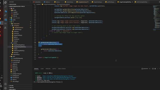Add a new terminal with plus icon
The image size is (160, 90).
pos(149,69)
